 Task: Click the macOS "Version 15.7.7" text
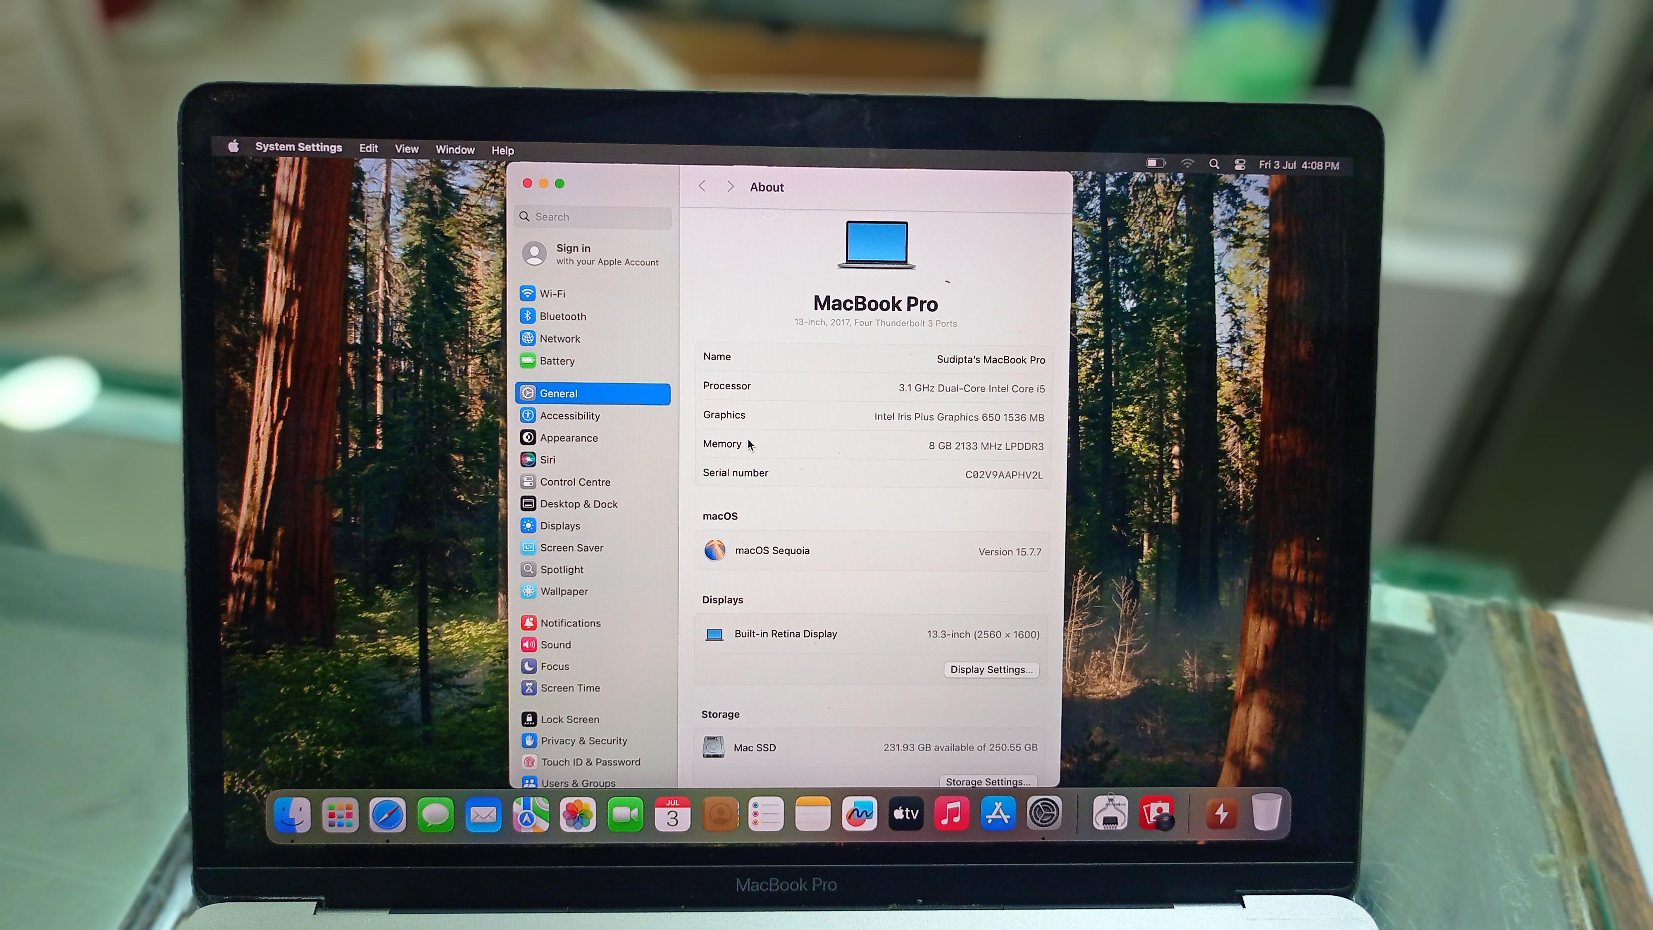point(1010,551)
